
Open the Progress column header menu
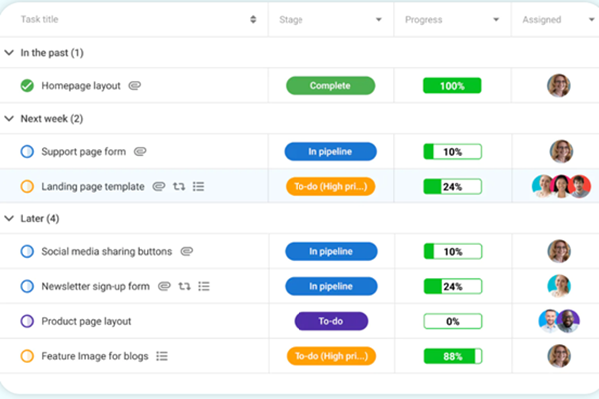click(x=496, y=20)
